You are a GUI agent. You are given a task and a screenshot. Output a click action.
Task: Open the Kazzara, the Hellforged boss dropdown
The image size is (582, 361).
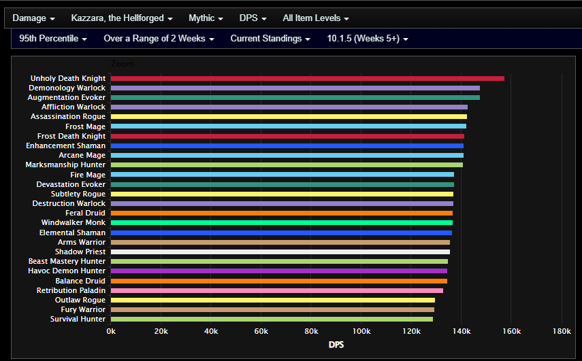coord(122,18)
